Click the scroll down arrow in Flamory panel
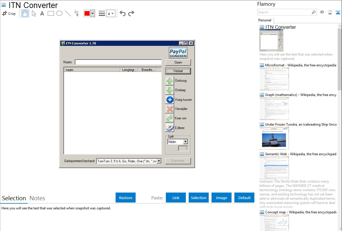This screenshot has width=342, height=231. pyautogui.click(x=340, y=229)
